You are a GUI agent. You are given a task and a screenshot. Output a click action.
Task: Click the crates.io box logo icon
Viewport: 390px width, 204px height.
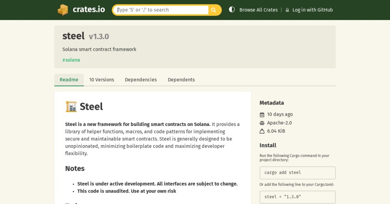pos(63,10)
